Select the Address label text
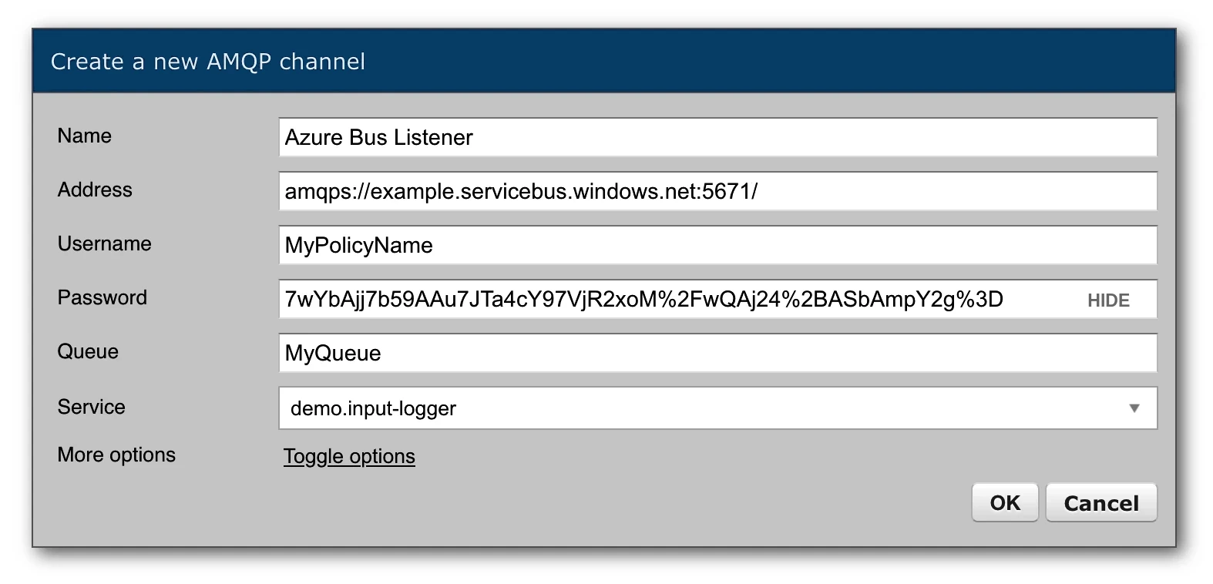Image resolution: width=1213 pixels, height=584 pixels. [95, 190]
